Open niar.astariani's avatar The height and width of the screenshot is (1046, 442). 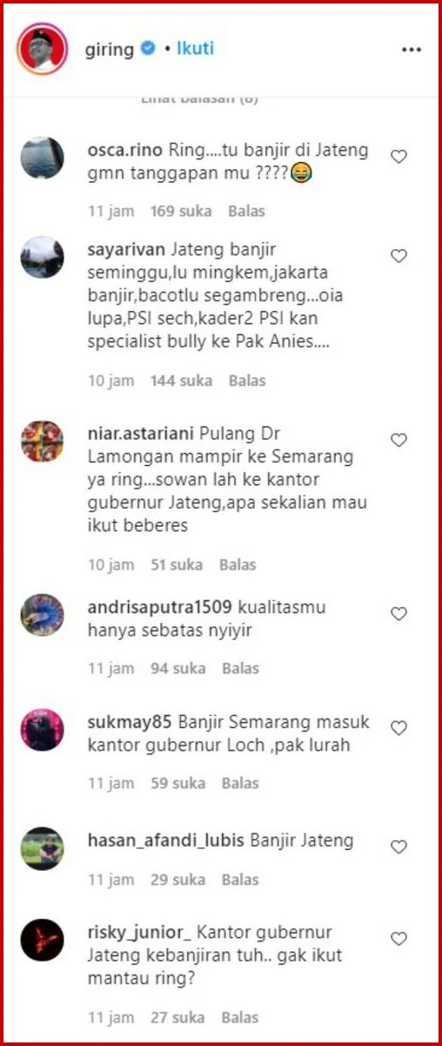(42, 442)
